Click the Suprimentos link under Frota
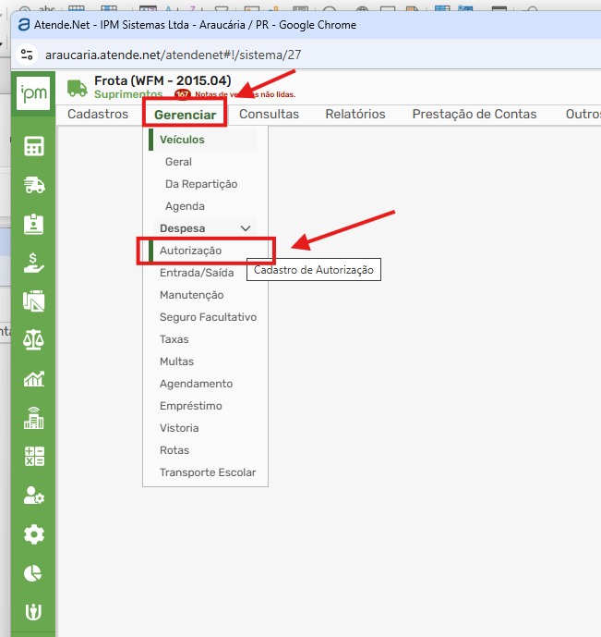The height and width of the screenshot is (637, 601). point(128,94)
